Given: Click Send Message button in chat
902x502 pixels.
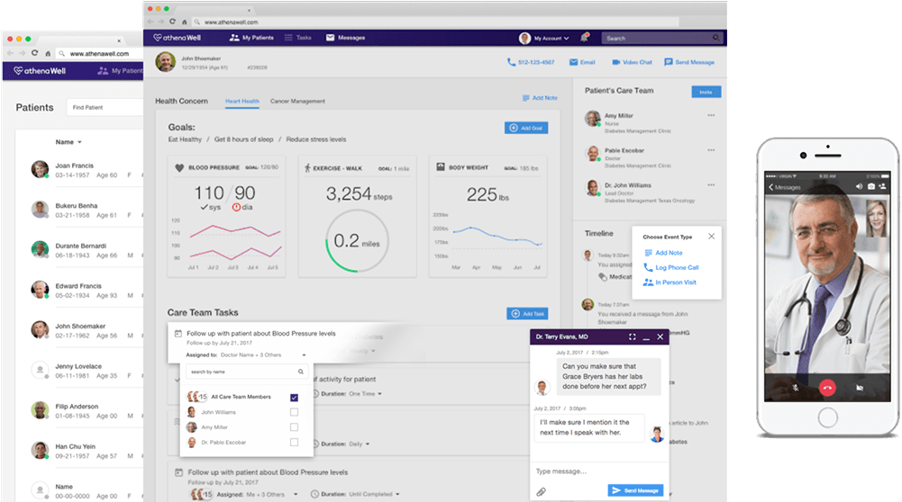Looking at the screenshot, I should [x=635, y=490].
